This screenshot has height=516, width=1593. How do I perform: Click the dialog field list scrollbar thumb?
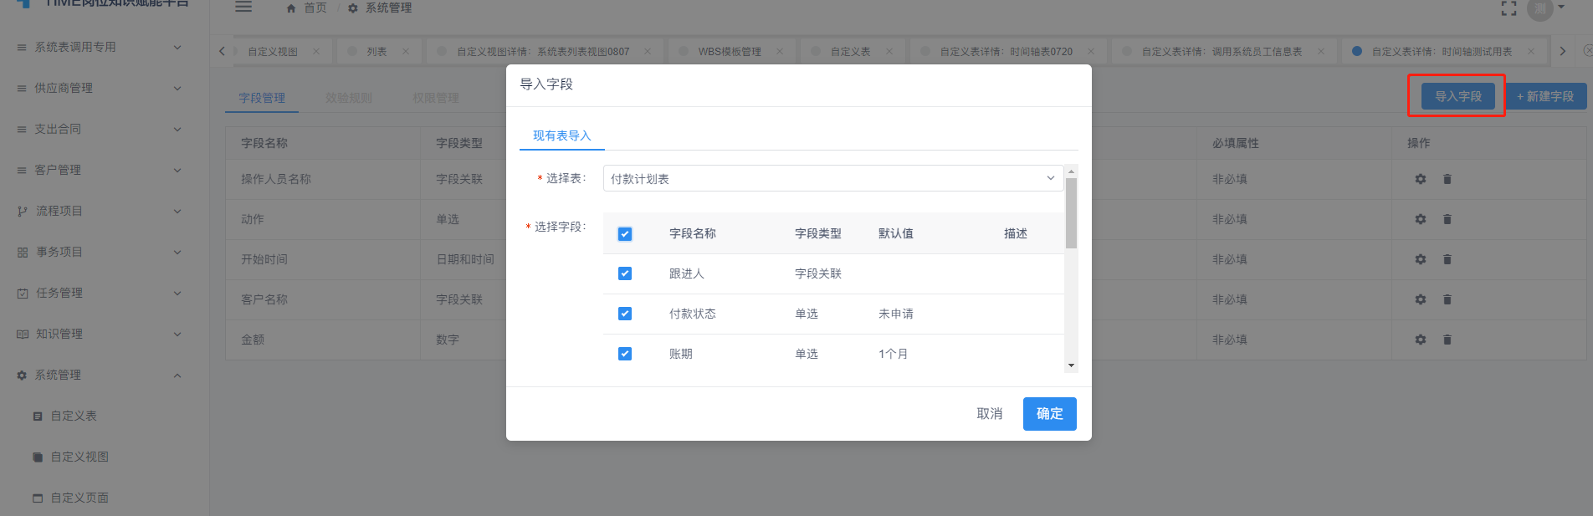pyautogui.click(x=1071, y=213)
